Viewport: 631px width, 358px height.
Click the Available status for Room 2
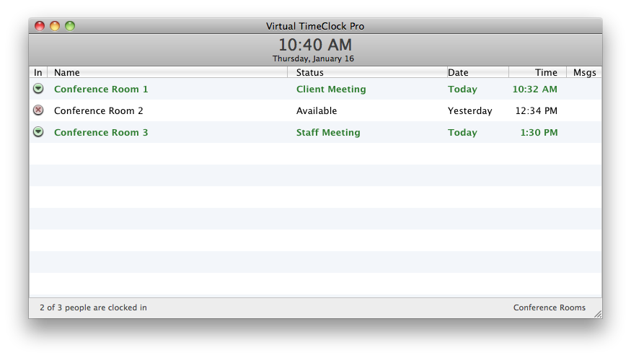[x=317, y=110]
